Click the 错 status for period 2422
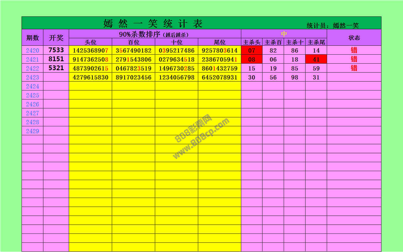Screen dimensions: 403x252 click(354, 68)
